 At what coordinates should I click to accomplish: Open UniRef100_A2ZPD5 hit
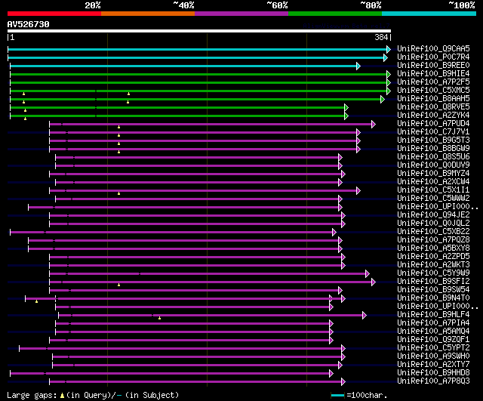coord(433,257)
